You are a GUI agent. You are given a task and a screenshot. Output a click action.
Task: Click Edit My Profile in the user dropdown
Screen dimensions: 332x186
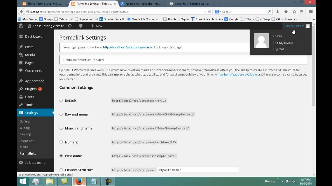pos(283,43)
